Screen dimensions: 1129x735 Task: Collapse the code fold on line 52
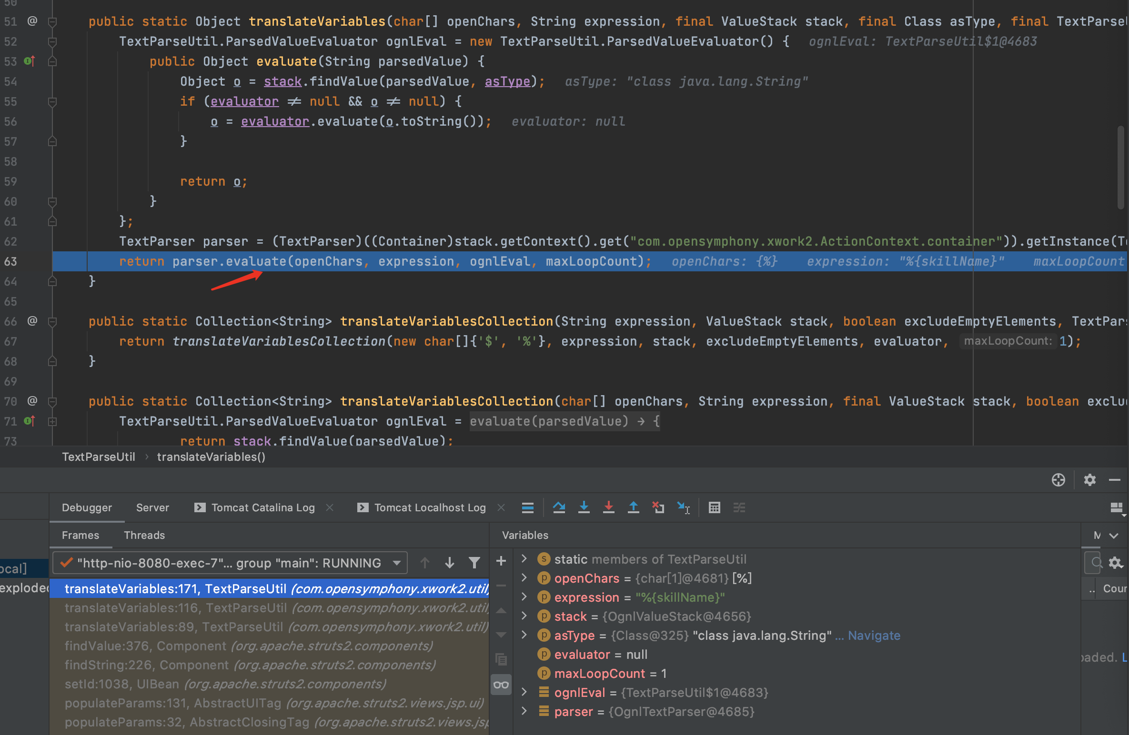click(x=52, y=41)
